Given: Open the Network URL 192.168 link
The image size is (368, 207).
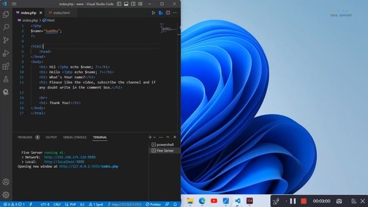Looking at the screenshot, I should click(70, 157).
